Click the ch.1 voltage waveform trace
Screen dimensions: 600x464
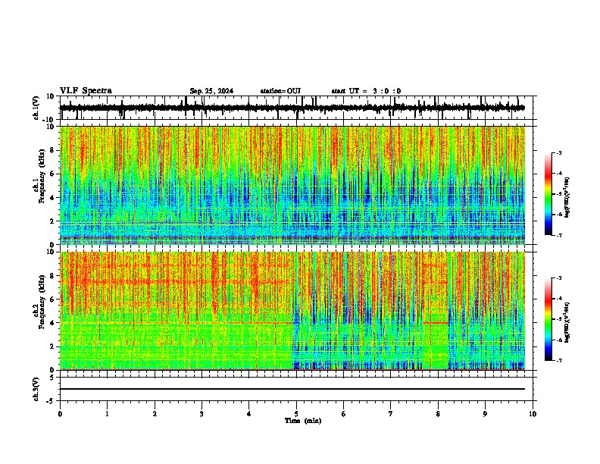point(292,108)
